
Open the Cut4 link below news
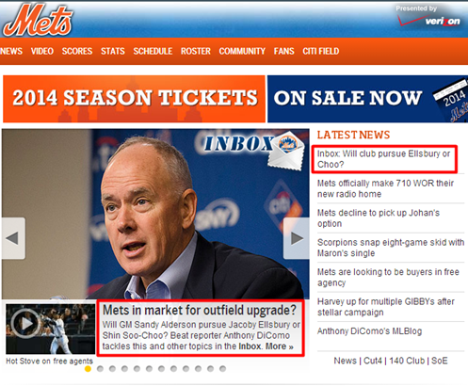(x=373, y=361)
